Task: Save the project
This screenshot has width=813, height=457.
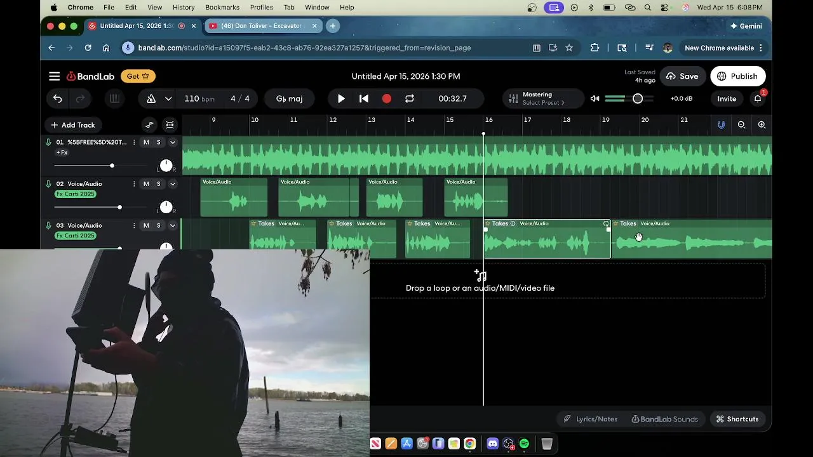Action: 682,76
